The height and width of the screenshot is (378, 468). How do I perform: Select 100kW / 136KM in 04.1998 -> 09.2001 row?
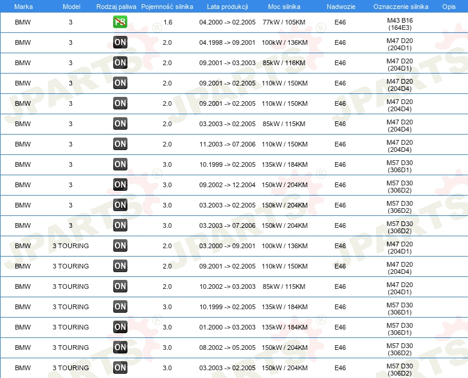pos(284,42)
